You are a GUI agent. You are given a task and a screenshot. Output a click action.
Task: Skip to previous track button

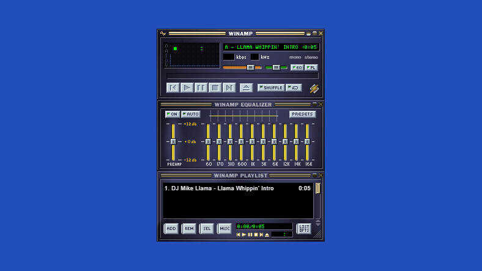point(172,87)
